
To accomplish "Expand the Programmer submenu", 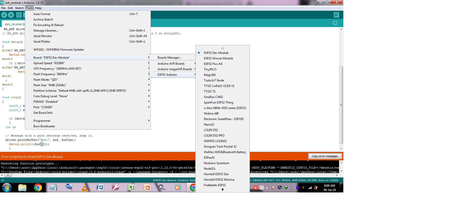I will click(x=88, y=121).
